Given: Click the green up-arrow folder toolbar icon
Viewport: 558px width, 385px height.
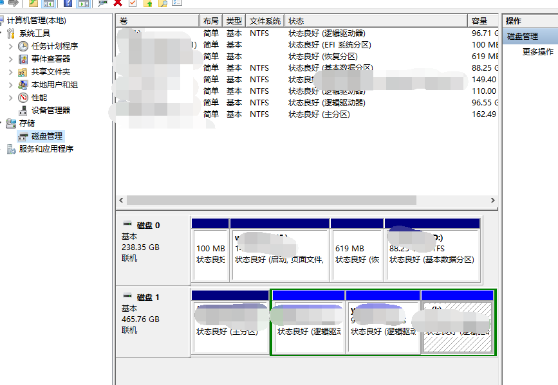Looking at the screenshot, I should click(x=148, y=3).
